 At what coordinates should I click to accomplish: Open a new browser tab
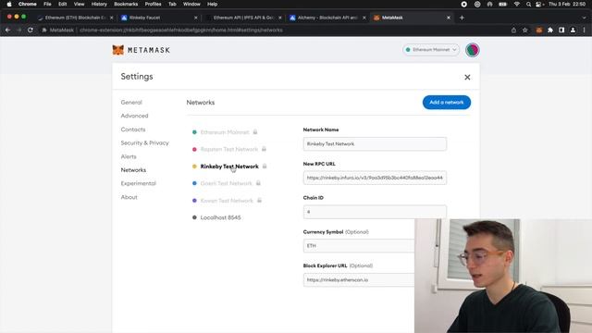pyautogui.click(x=462, y=18)
